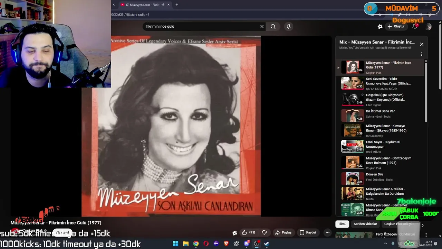Open Dalgalandım Da Duruldum thumbnail
The image size is (442, 249).
(x=353, y=193)
